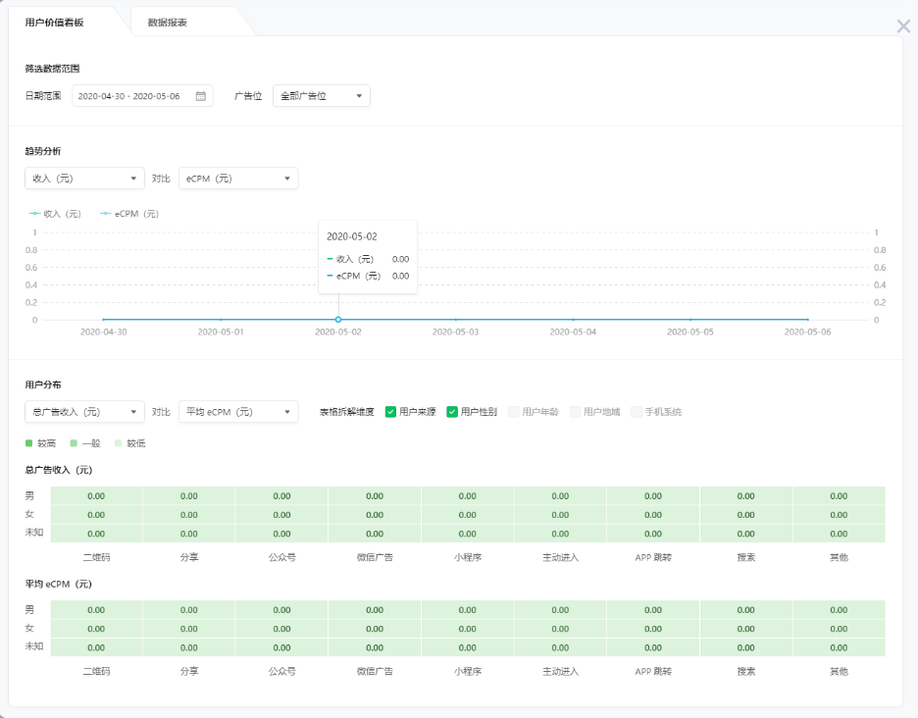Open the eCPM（元） comparison dropdown

pyautogui.click(x=238, y=179)
